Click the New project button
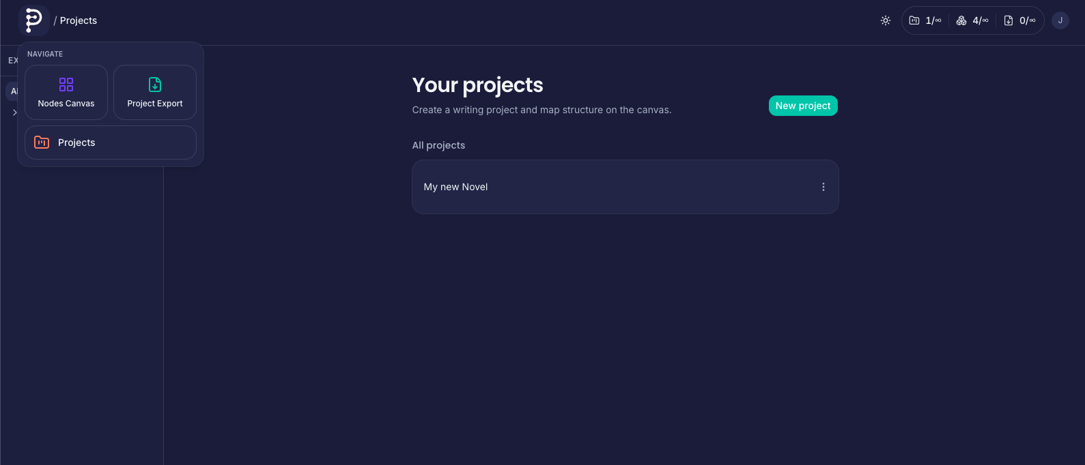 click(x=803, y=106)
